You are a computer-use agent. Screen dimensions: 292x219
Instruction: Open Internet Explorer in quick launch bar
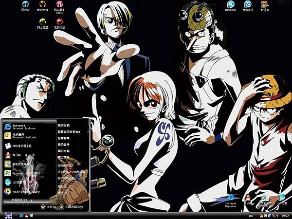coord(21,216)
